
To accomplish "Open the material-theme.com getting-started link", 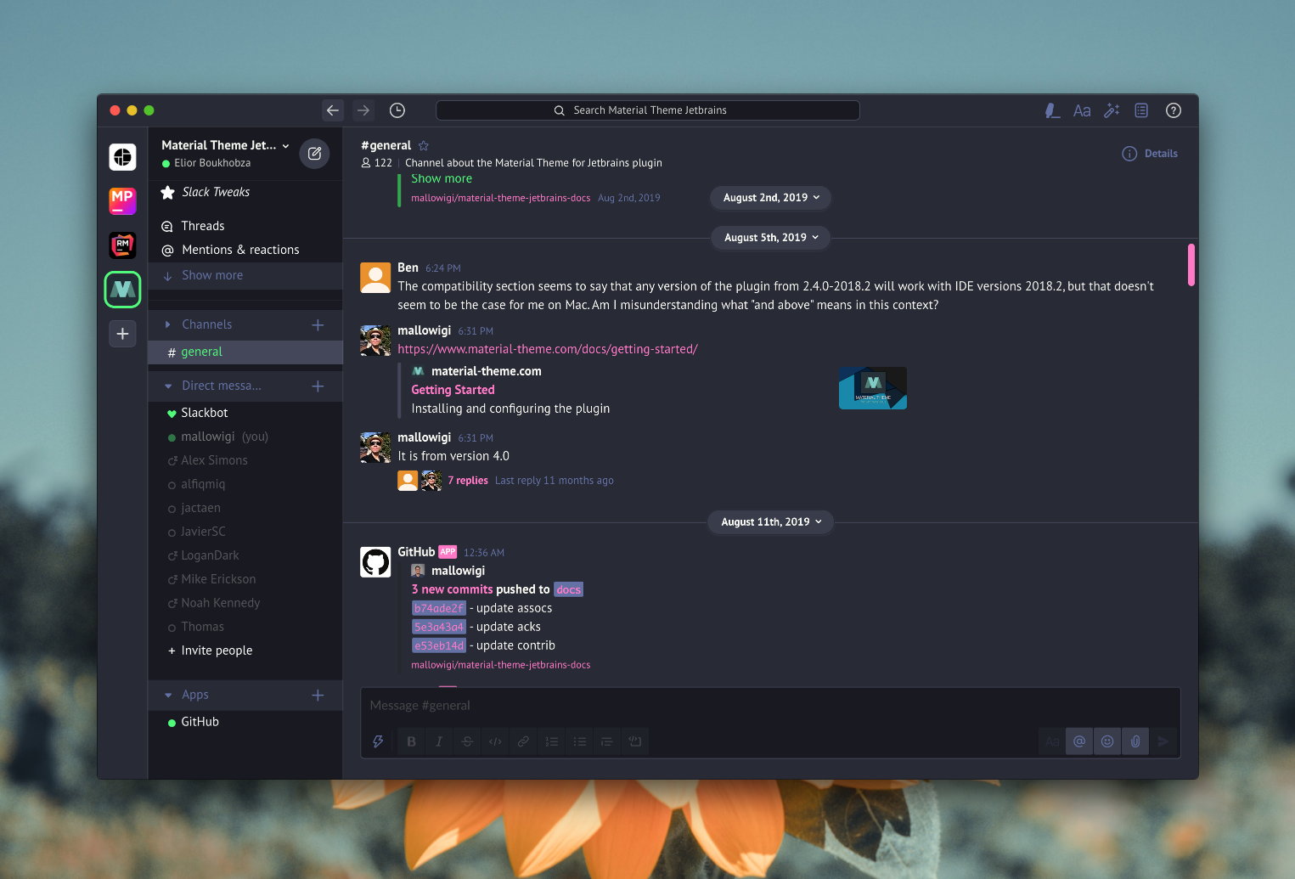I will 548,349.
